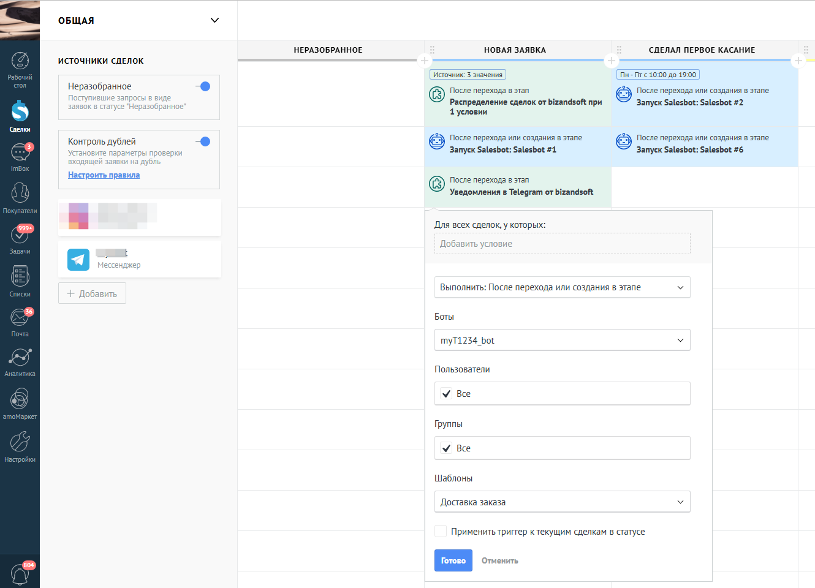
Task: Open the Настроить правила link
Action: click(x=104, y=175)
